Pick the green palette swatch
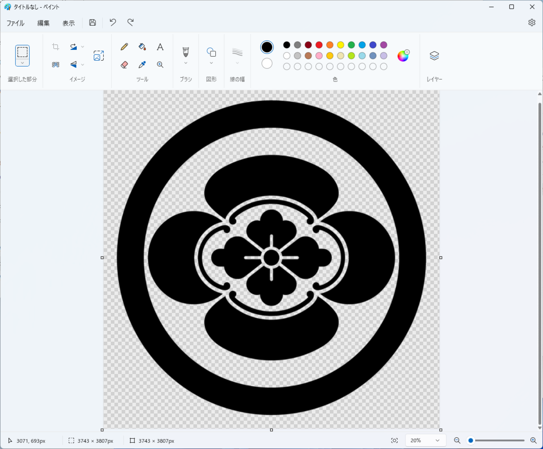The height and width of the screenshot is (449, 543). [x=351, y=45]
